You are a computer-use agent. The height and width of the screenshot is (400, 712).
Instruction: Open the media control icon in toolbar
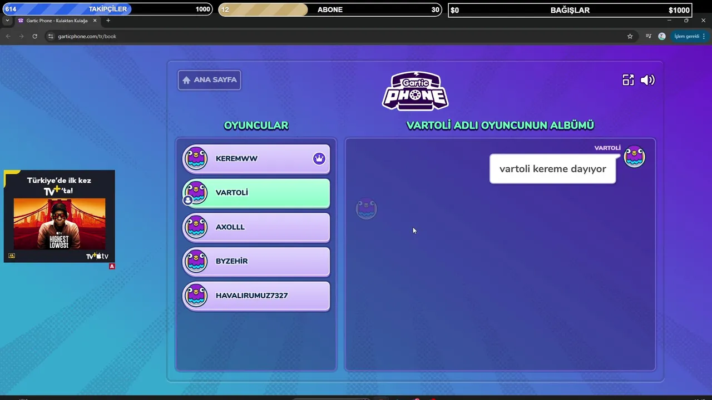[x=649, y=36]
